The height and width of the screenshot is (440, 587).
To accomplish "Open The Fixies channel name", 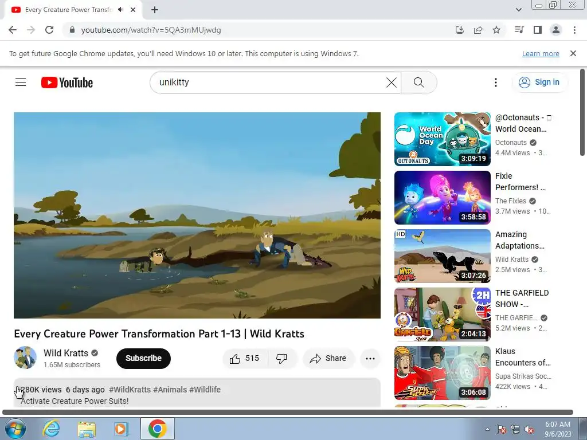I will coord(510,201).
